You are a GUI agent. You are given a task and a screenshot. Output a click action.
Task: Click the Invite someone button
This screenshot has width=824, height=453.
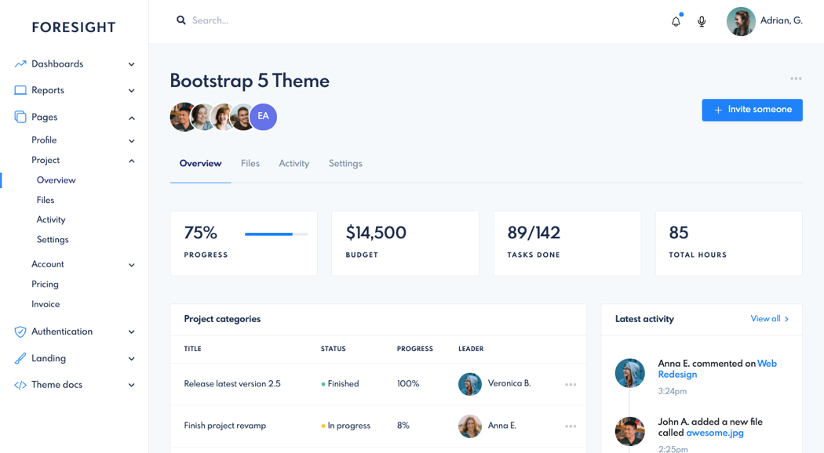752,110
